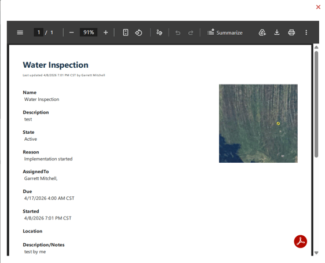Click the Due date '4/17/2026 4:00 AM CST'
325x263 pixels.
pyautogui.click(x=49, y=198)
